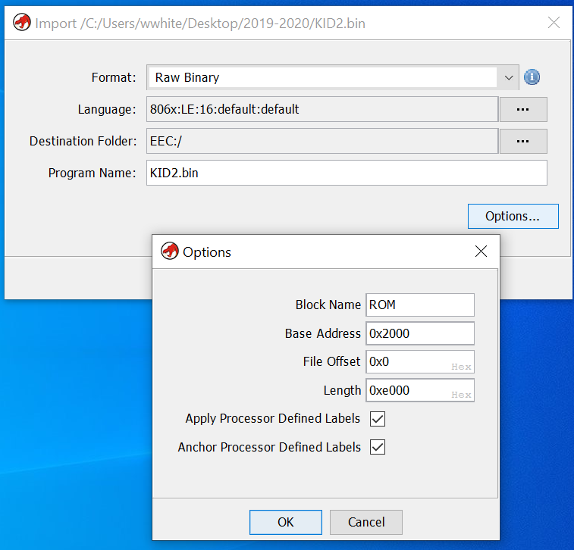This screenshot has height=550, width=574.
Task: Confirm options with the OK button
Action: point(285,522)
